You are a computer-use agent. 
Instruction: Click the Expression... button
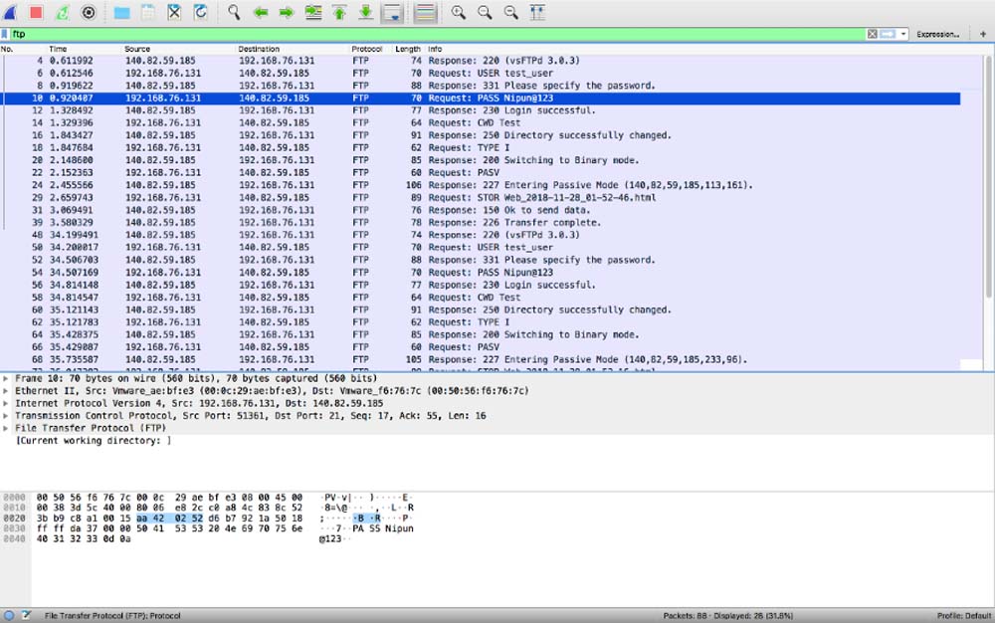pyautogui.click(x=937, y=34)
